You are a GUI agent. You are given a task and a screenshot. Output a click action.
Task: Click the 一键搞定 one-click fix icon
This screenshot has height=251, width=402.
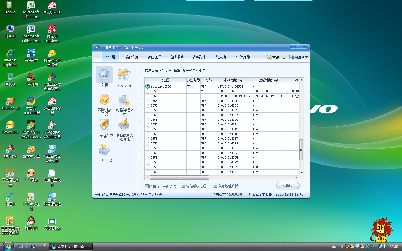tap(105, 150)
